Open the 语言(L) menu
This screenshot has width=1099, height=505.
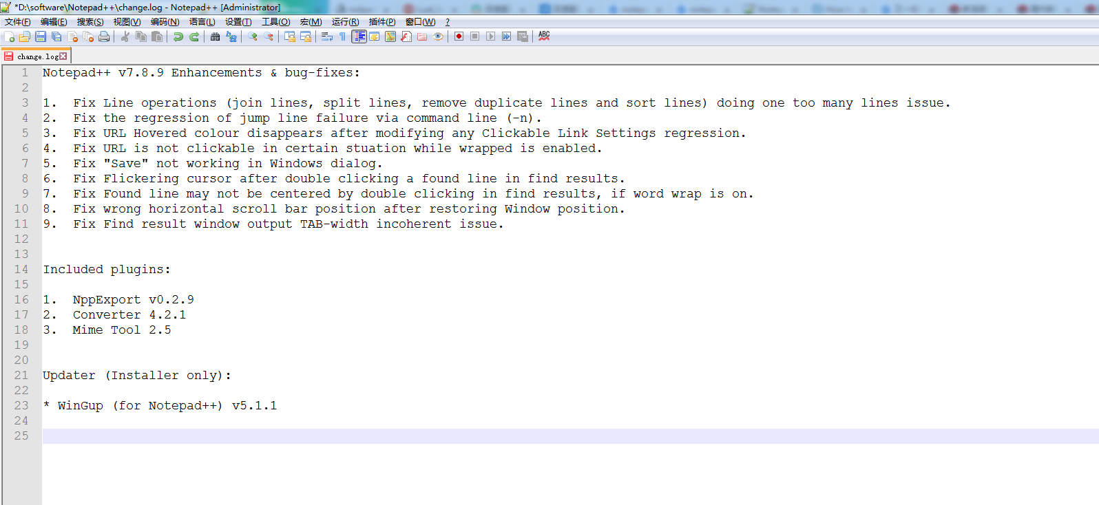tap(202, 22)
